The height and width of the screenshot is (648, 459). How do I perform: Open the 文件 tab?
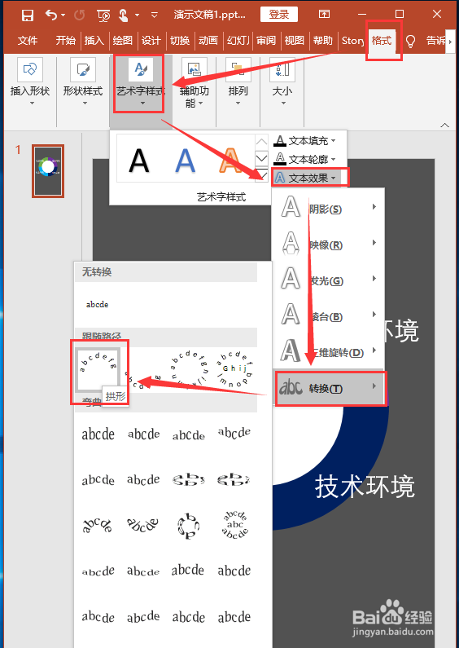[27, 40]
